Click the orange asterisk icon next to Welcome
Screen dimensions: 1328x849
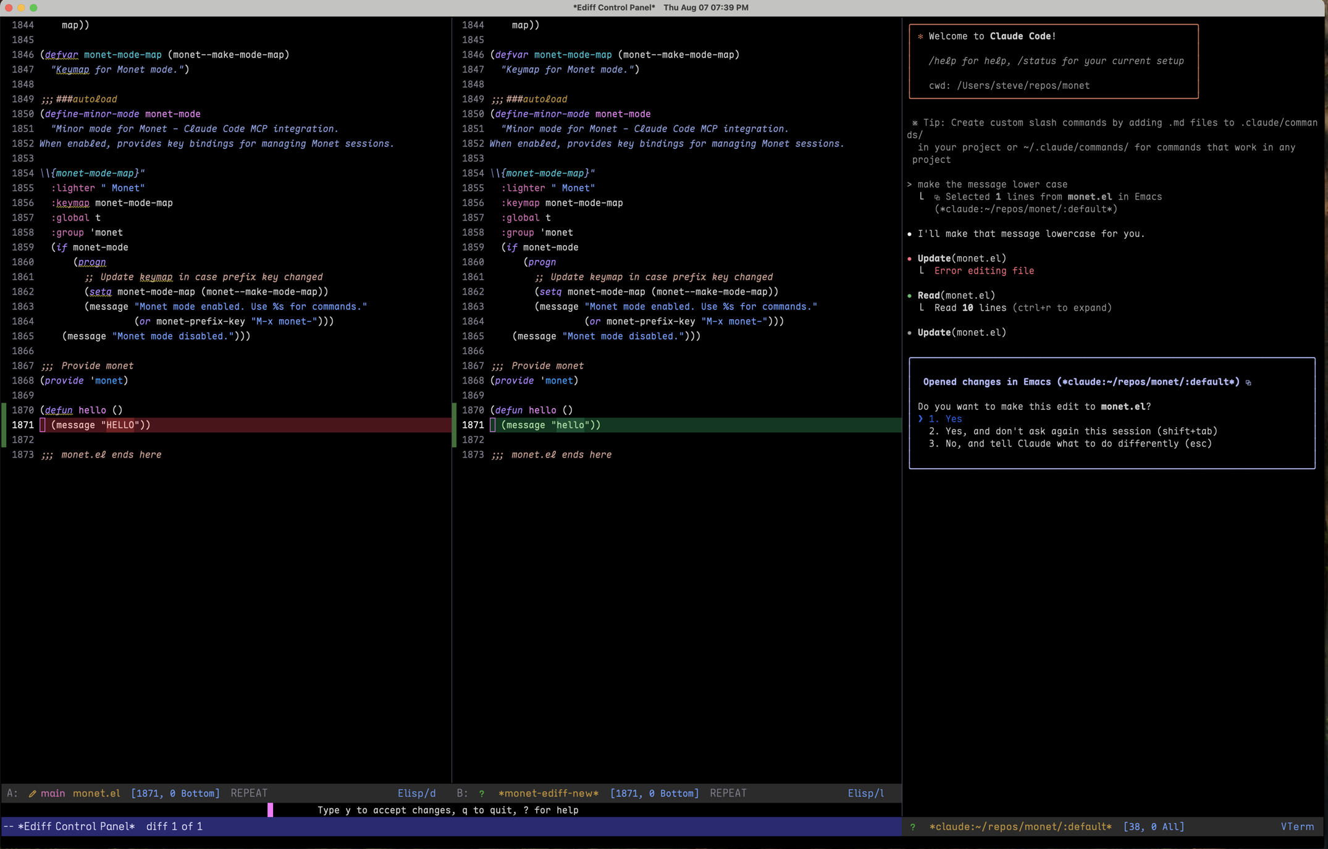[920, 36]
